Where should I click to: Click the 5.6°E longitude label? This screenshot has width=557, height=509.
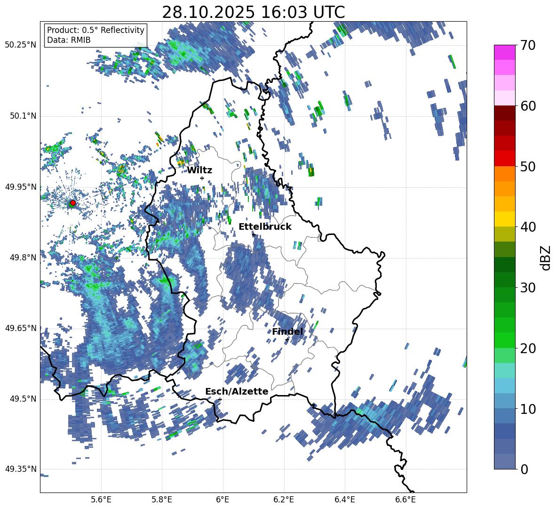[101, 500]
